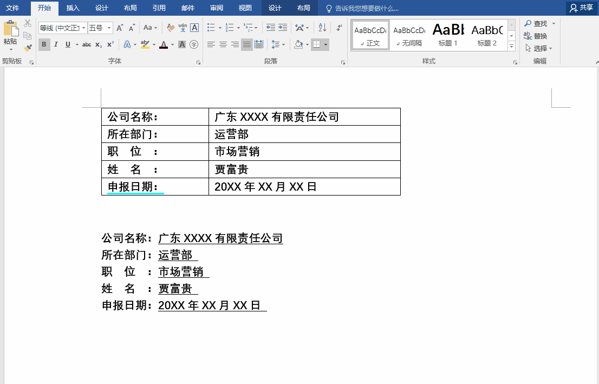The width and height of the screenshot is (599, 384).
Task: Apply the 无间隔 no spacing style
Action: [409, 35]
